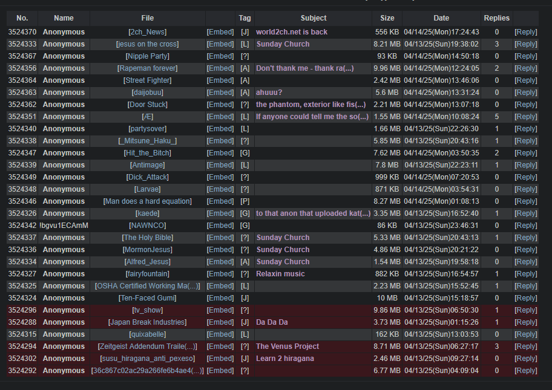Image resolution: width=552 pixels, height=390 pixels.
Task: Open the MormonJesus file link
Action: coord(148,250)
